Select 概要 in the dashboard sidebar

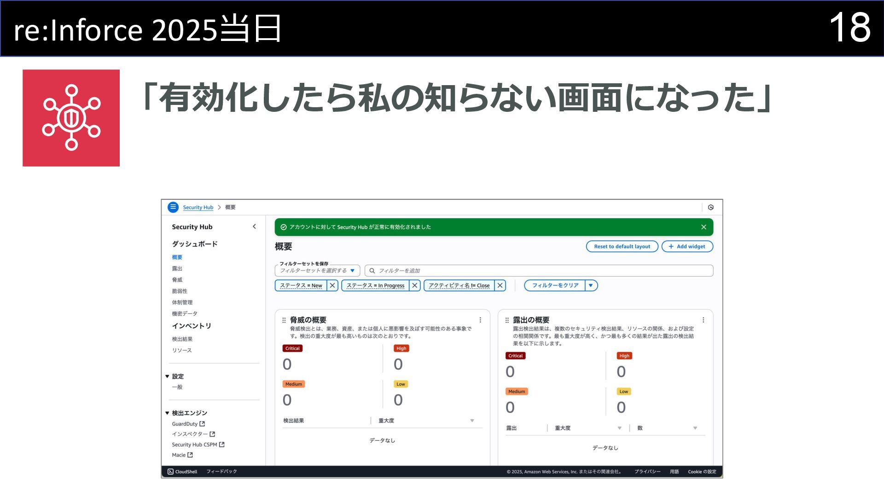[177, 257]
